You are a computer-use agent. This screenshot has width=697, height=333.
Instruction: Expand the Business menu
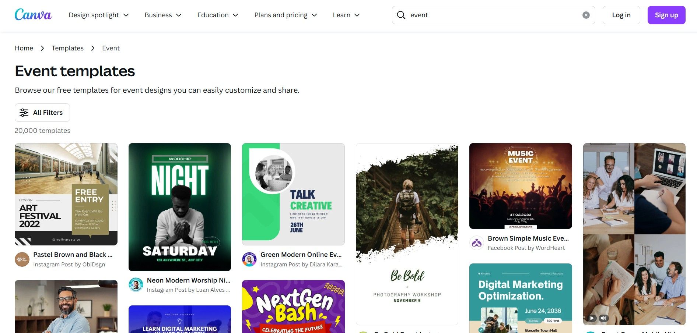pyautogui.click(x=163, y=15)
